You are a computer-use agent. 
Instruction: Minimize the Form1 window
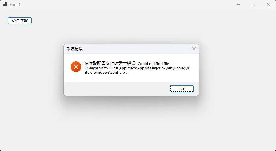pyautogui.click(x=238, y=4)
